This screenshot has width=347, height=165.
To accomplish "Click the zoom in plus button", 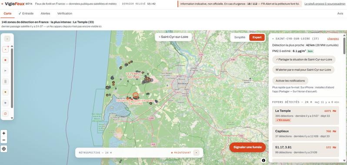I will click(4, 133).
